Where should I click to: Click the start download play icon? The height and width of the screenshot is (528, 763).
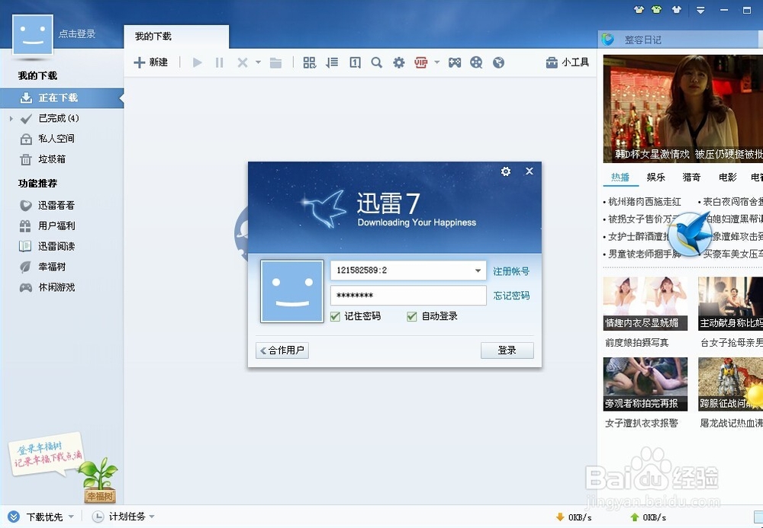pos(197,62)
